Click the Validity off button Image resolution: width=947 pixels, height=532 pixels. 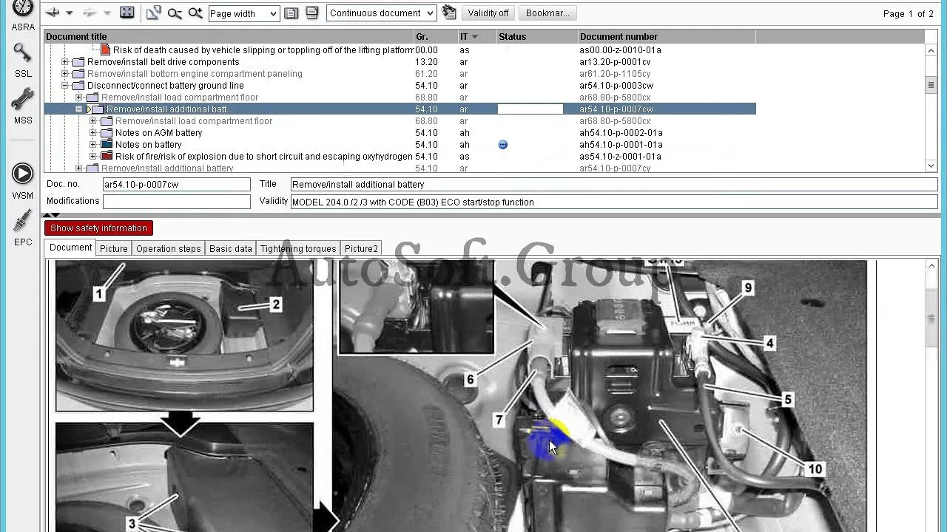488,13
